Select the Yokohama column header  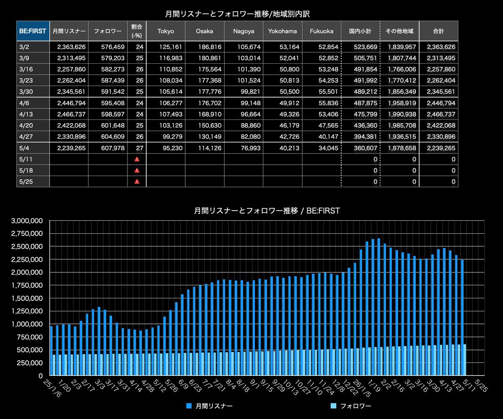(283, 31)
